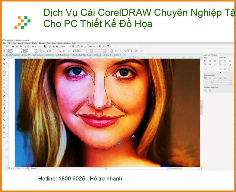Select the Smart Fill tool
Image resolution: width=236 pixels, height=192 pixels.
pos(4,120)
